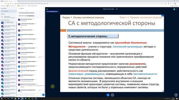Open the red circle app on taskbar
Image resolution: width=179 pixels, height=100 pixels.
coord(32,99)
